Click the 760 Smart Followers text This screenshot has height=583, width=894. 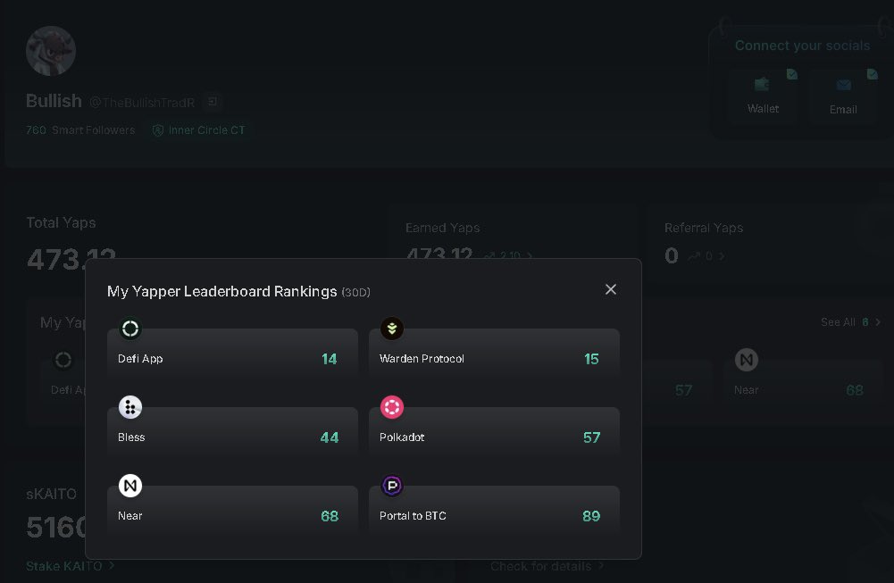(x=80, y=130)
